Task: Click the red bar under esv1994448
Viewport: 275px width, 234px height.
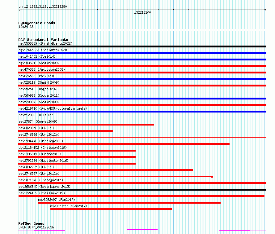Action: [x=124, y=144]
